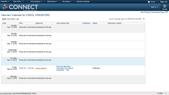Open the HCM Systems breadcrumb menu

pos(36,2)
